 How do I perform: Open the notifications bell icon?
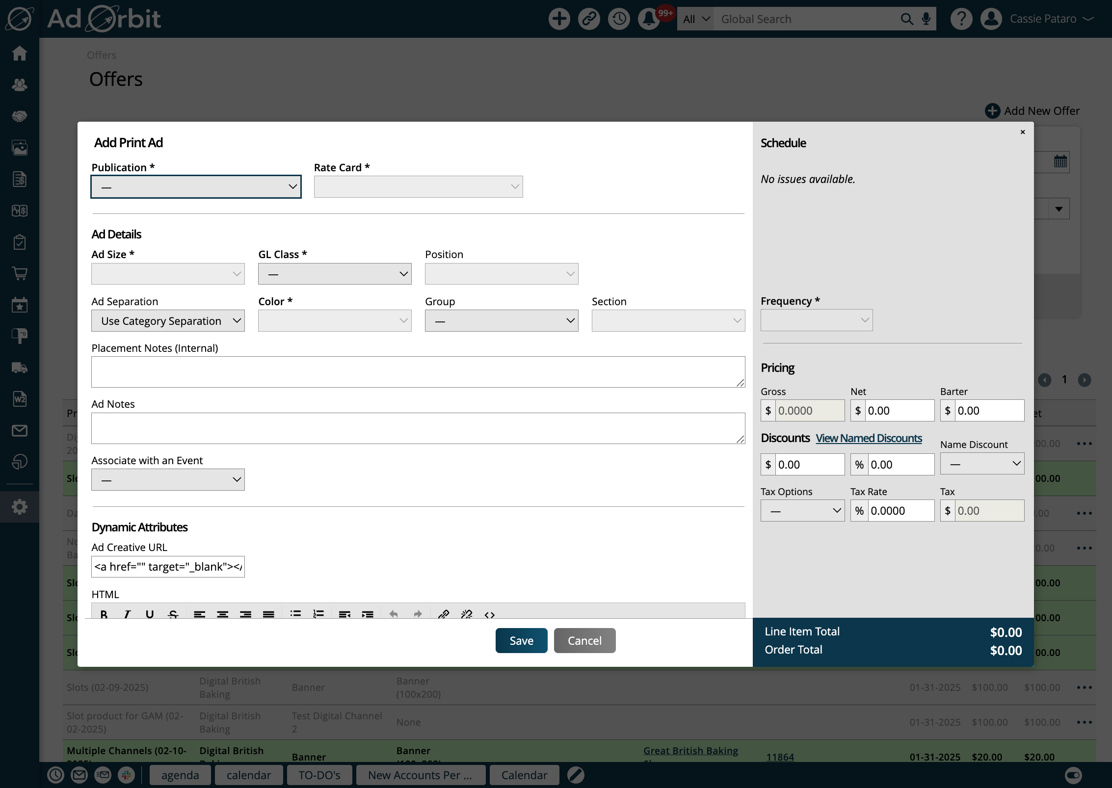pos(649,19)
